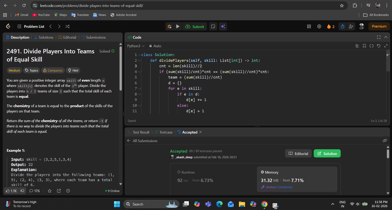Click the taskbar Search box
Image resolution: width=392 pixels, height=210 pixels.
click(x=151, y=204)
